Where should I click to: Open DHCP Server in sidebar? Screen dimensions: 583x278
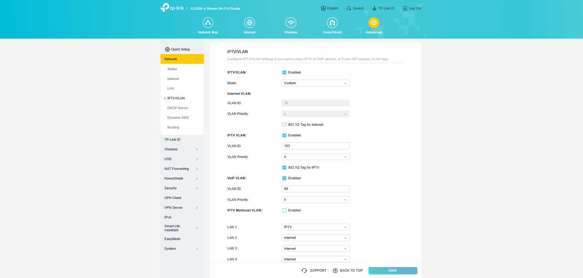(x=178, y=108)
